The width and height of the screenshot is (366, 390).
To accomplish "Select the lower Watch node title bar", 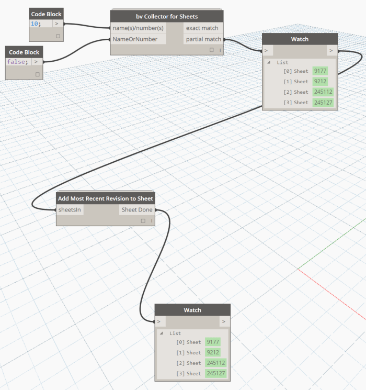I will (x=192, y=310).
